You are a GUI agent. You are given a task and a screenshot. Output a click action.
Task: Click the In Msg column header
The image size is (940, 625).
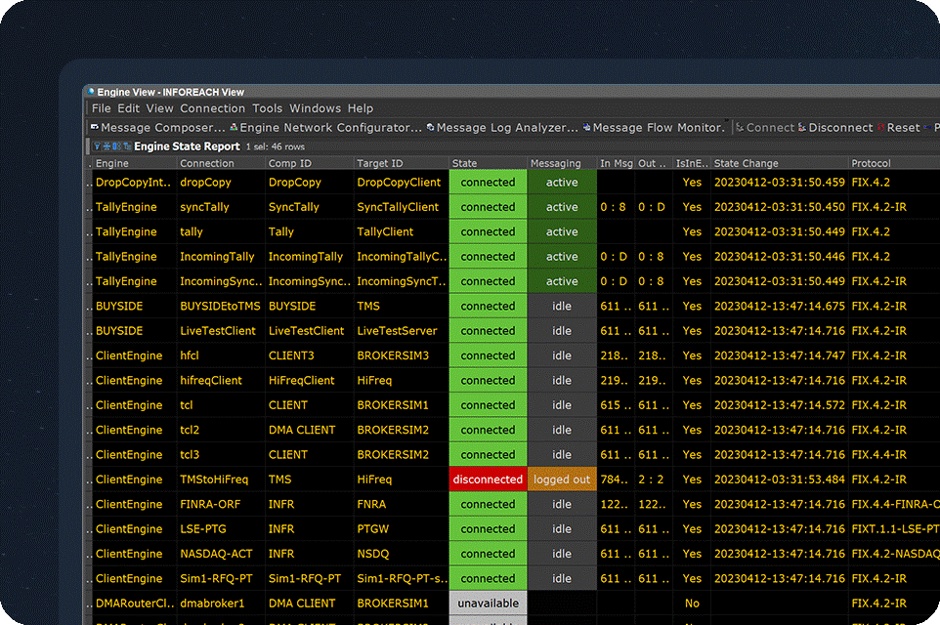(x=617, y=163)
